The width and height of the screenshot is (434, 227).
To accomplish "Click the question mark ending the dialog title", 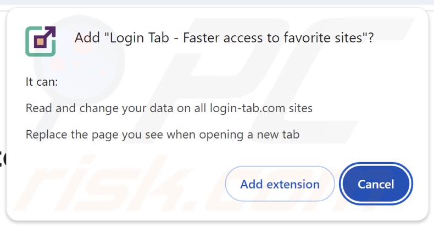I will pos(370,39).
